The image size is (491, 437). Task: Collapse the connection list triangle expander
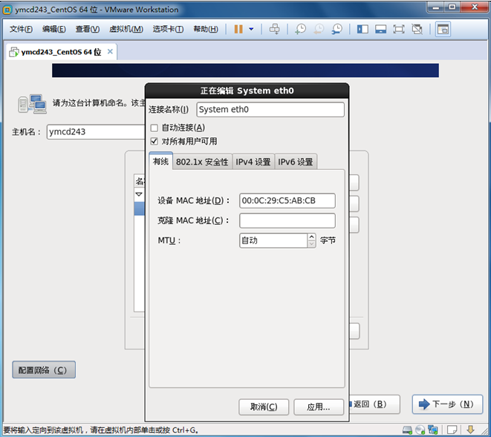pos(139,194)
